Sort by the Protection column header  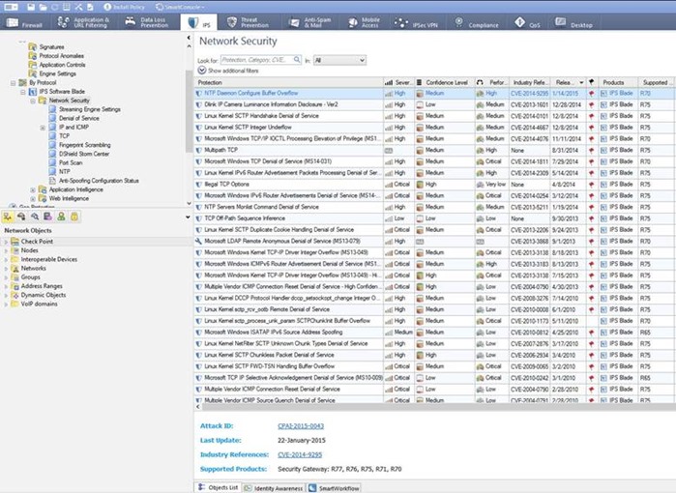point(288,82)
